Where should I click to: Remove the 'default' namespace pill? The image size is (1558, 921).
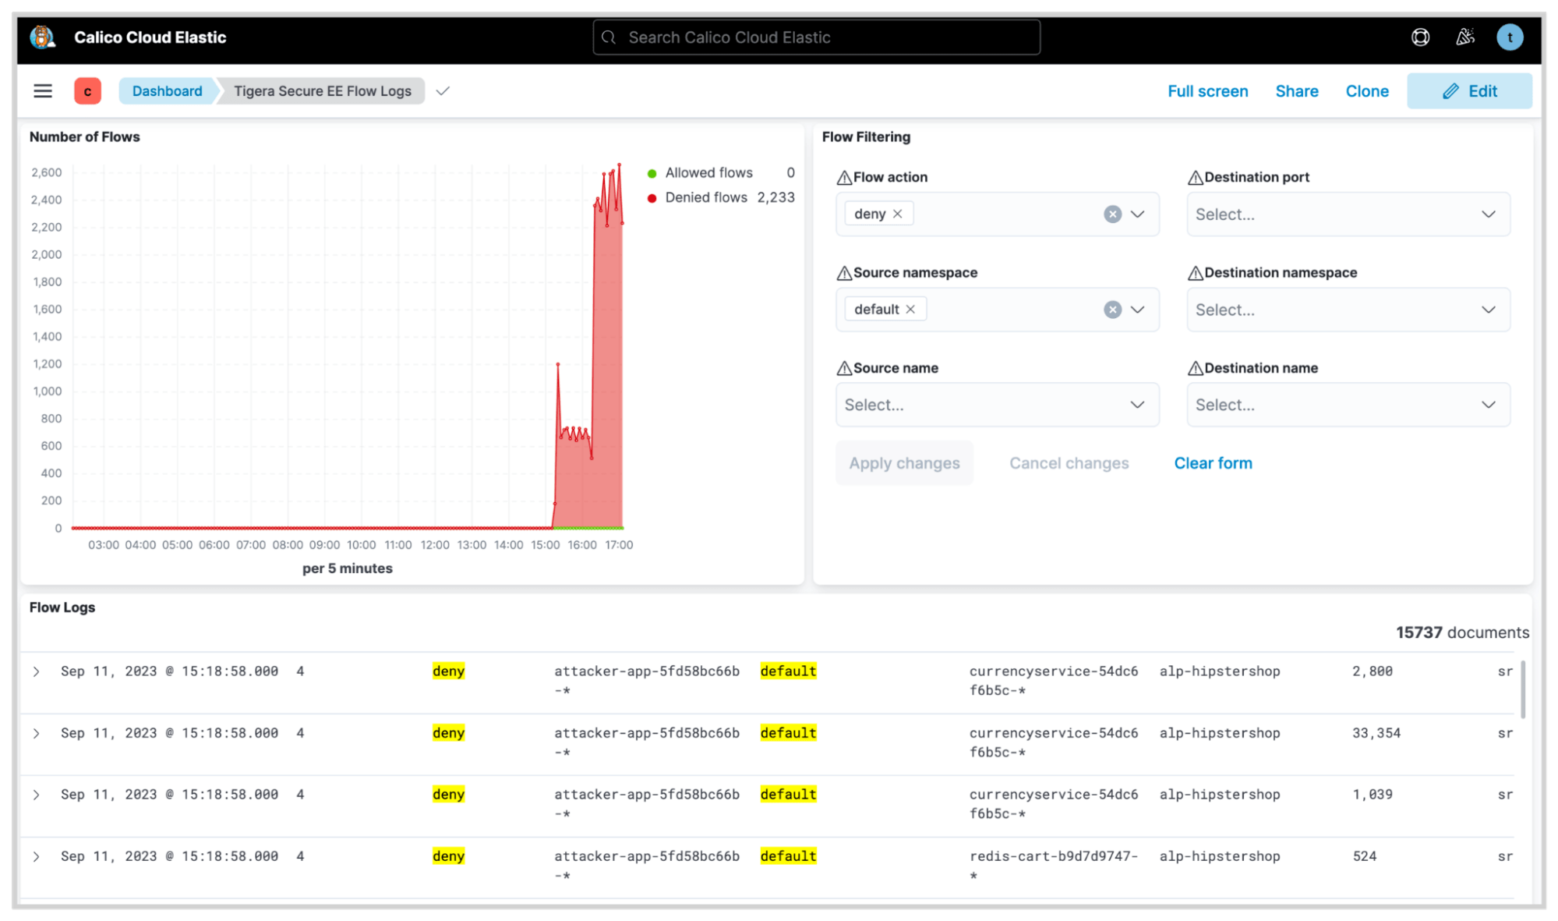click(910, 310)
